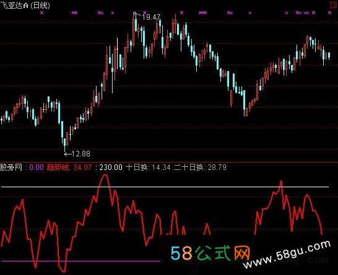Click the small circle marker at the 19.47 peak
The image size is (338, 275).
(x=135, y=14)
